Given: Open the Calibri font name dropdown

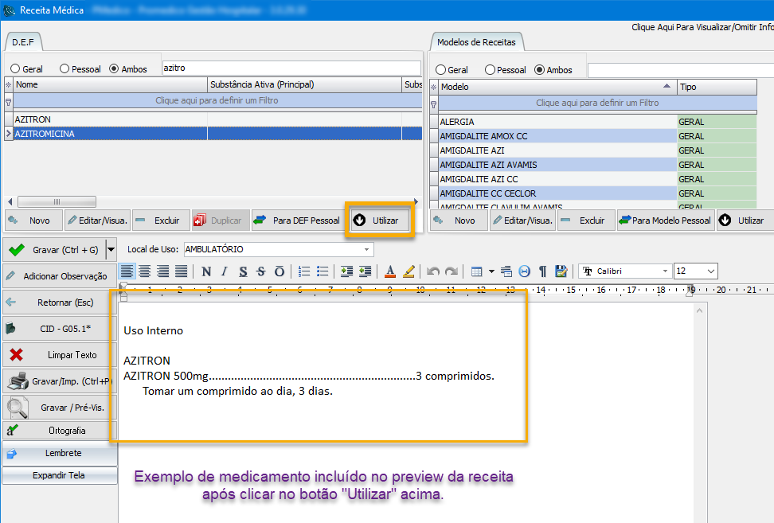Looking at the screenshot, I should (664, 271).
